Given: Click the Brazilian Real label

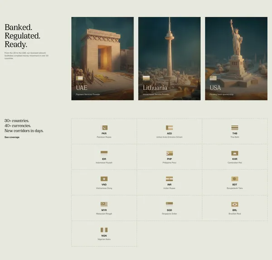Looking at the screenshot, I should click(x=235, y=214).
